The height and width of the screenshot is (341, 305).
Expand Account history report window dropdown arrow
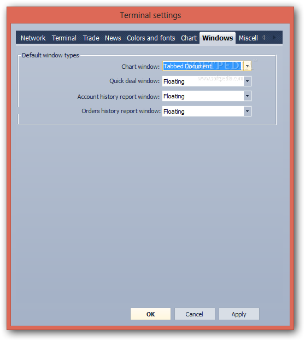click(x=248, y=96)
